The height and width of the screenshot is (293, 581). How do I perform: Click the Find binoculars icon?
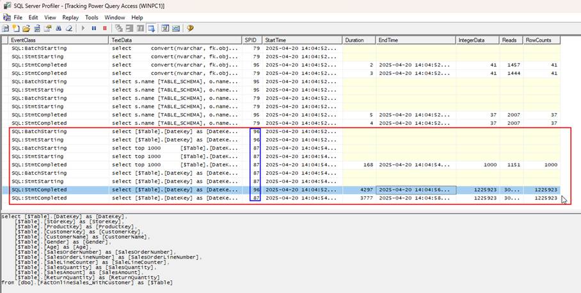(58, 28)
